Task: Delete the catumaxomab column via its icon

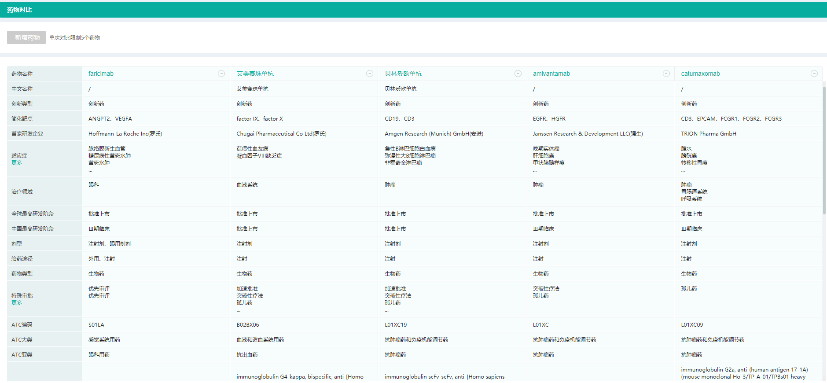Action: (x=814, y=74)
